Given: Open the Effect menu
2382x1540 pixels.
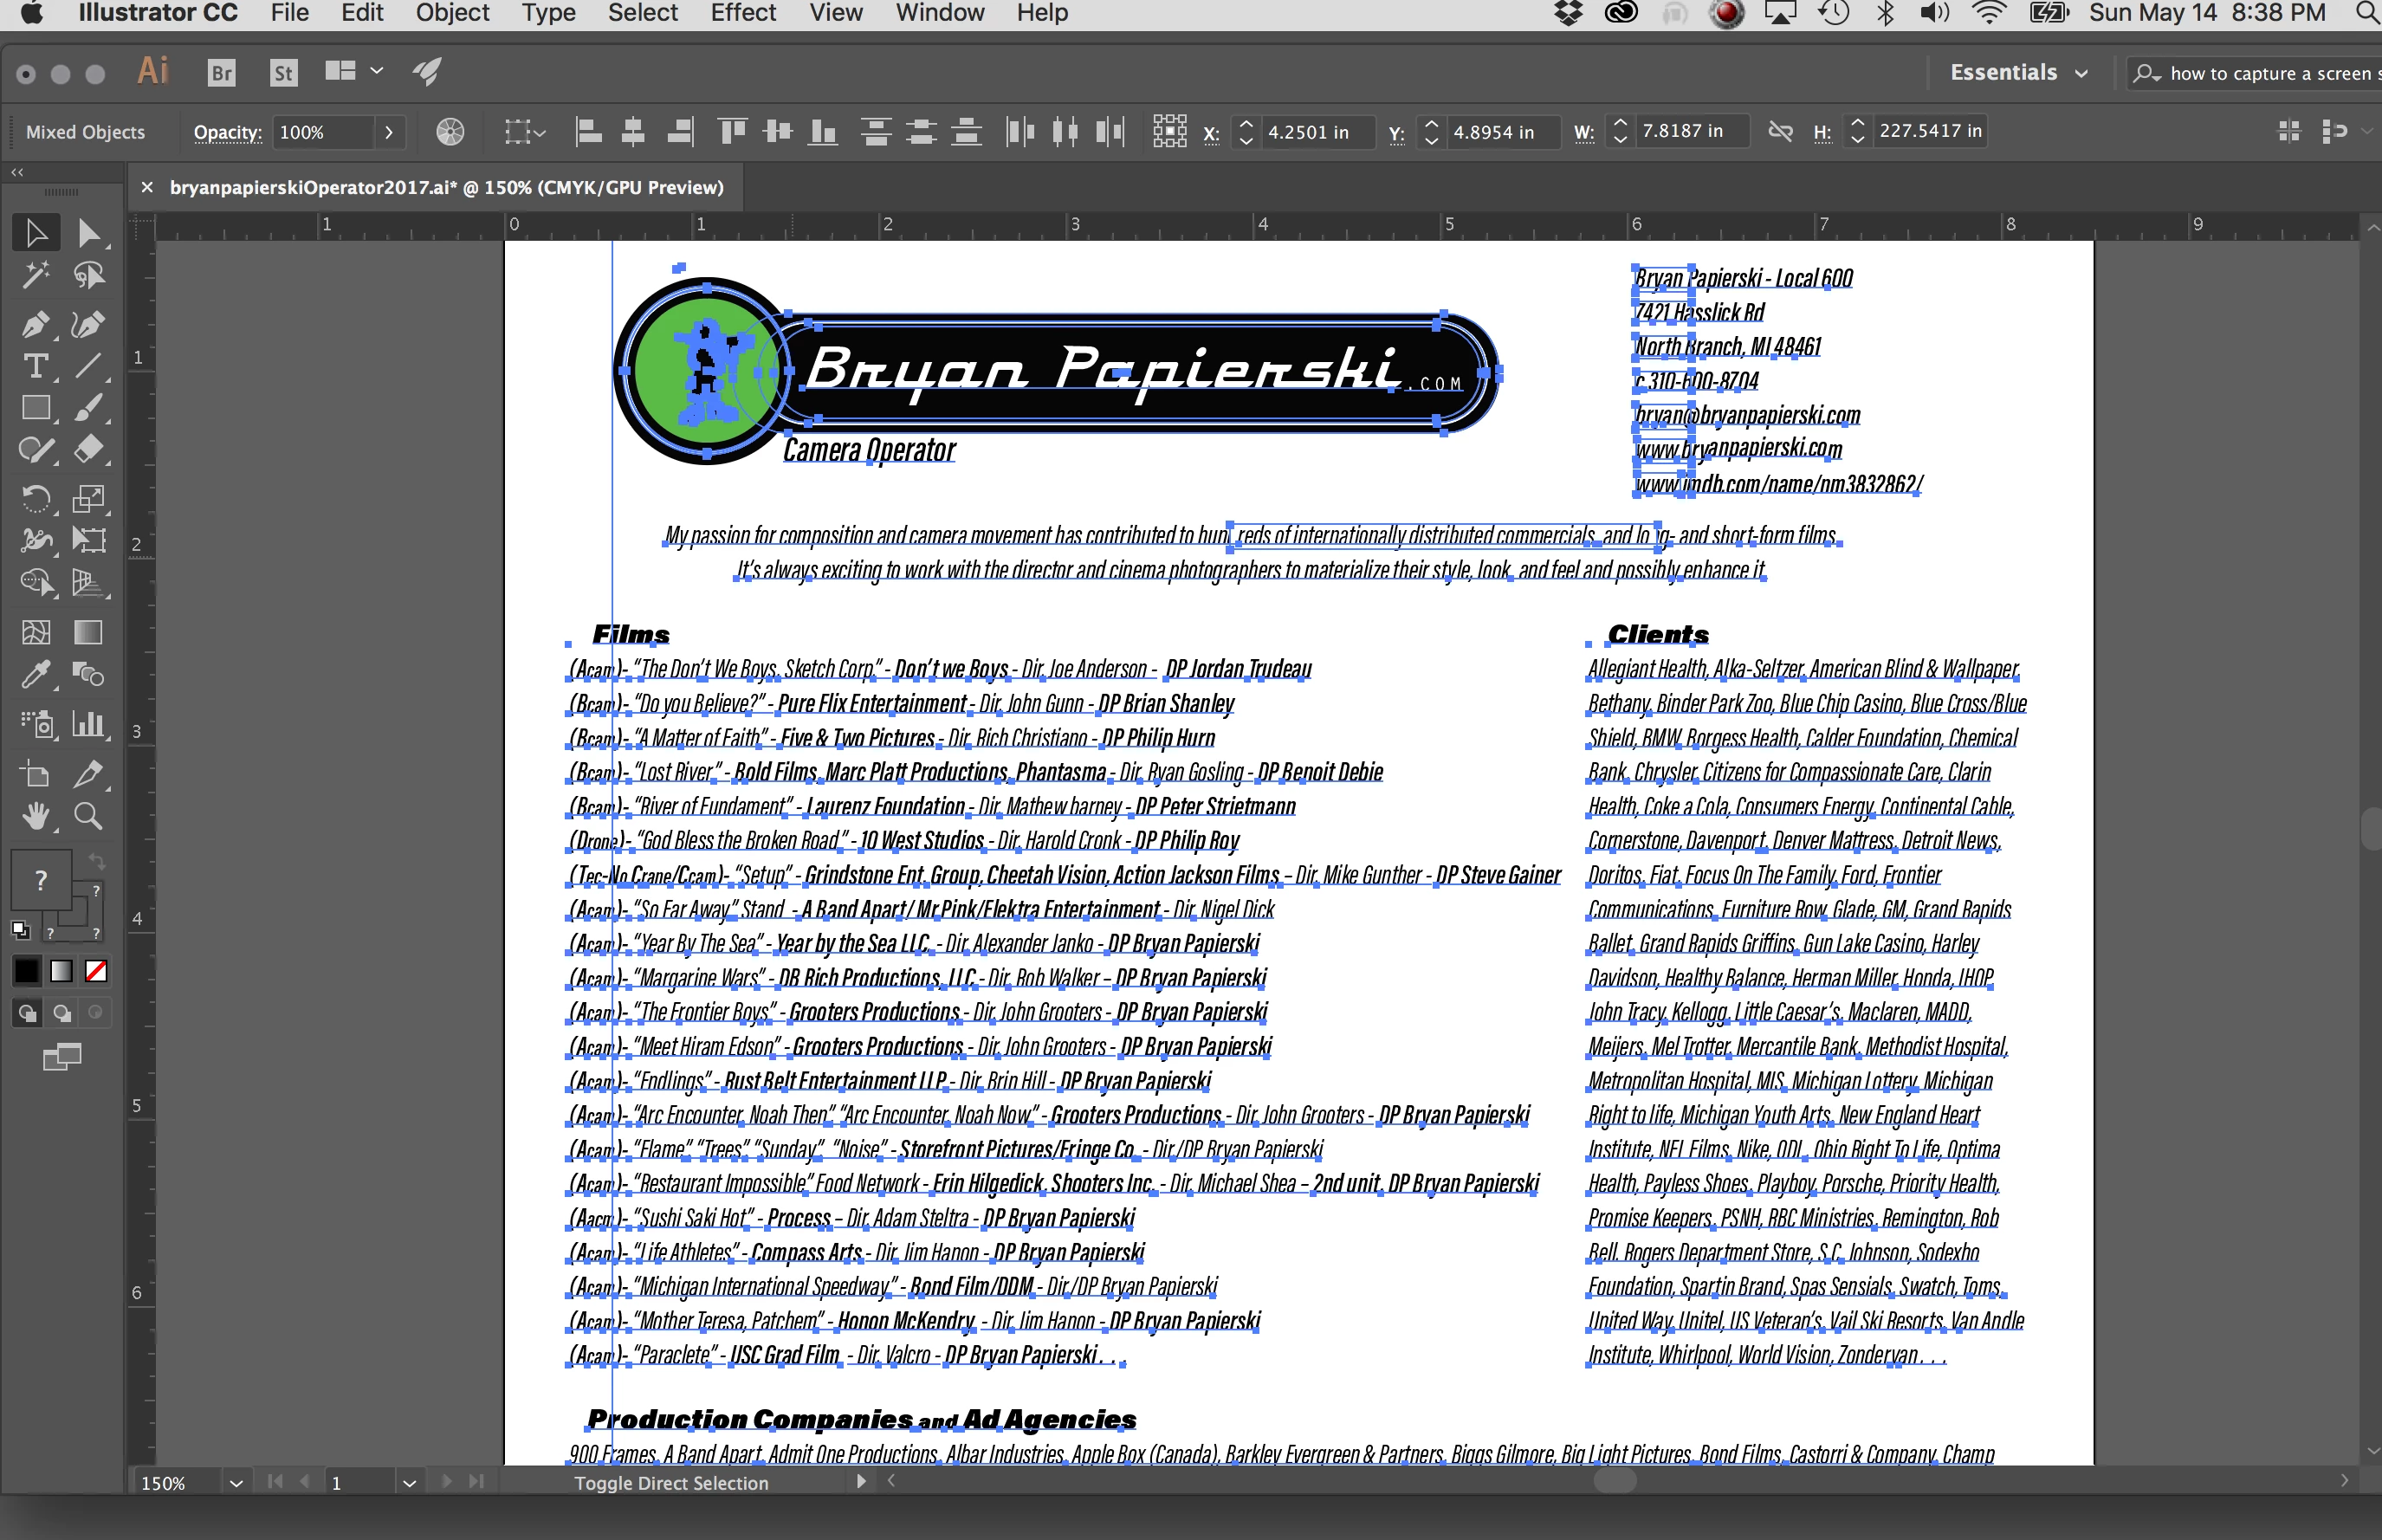Looking at the screenshot, I should click(742, 13).
